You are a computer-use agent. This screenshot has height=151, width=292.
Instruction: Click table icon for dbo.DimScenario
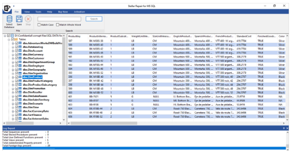20,104
